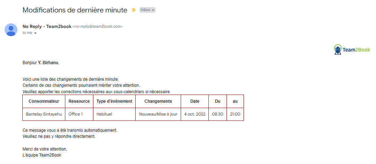
Task: Click sender name No Reply - Team2book
Action: [x=47, y=27]
